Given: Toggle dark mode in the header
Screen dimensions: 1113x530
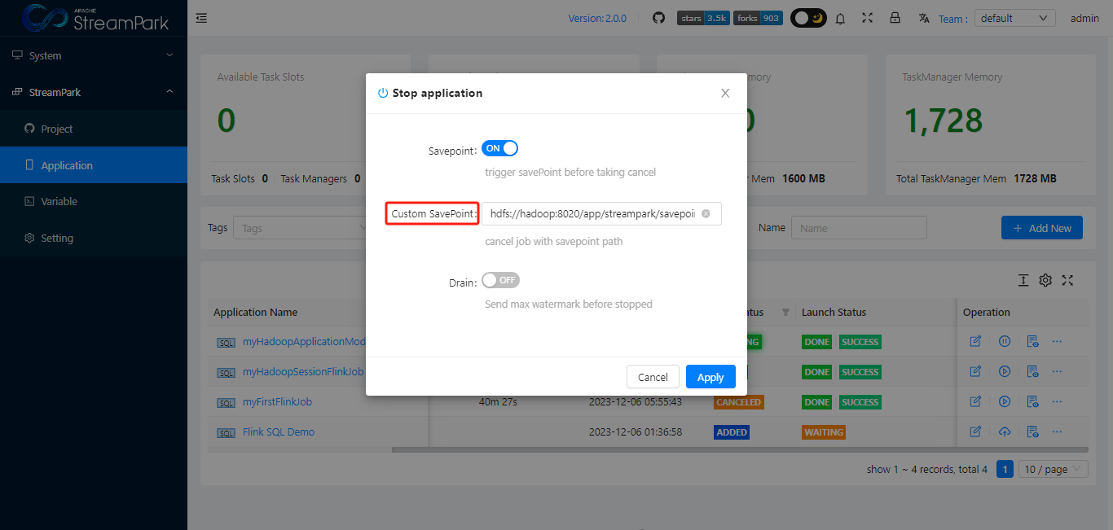Looking at the screenshot, I should [x=808, y=17].
